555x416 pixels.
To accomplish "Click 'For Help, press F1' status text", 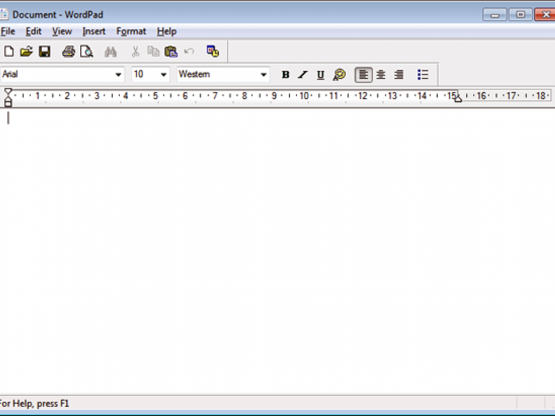I will tap(34, 404).
